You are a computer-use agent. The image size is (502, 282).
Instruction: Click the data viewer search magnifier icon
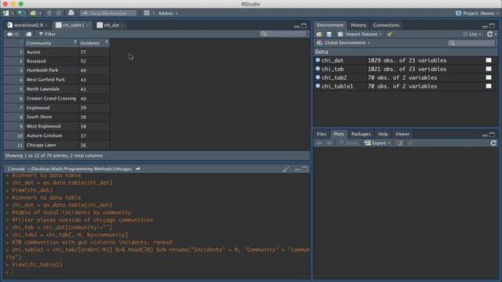(264, 34)
